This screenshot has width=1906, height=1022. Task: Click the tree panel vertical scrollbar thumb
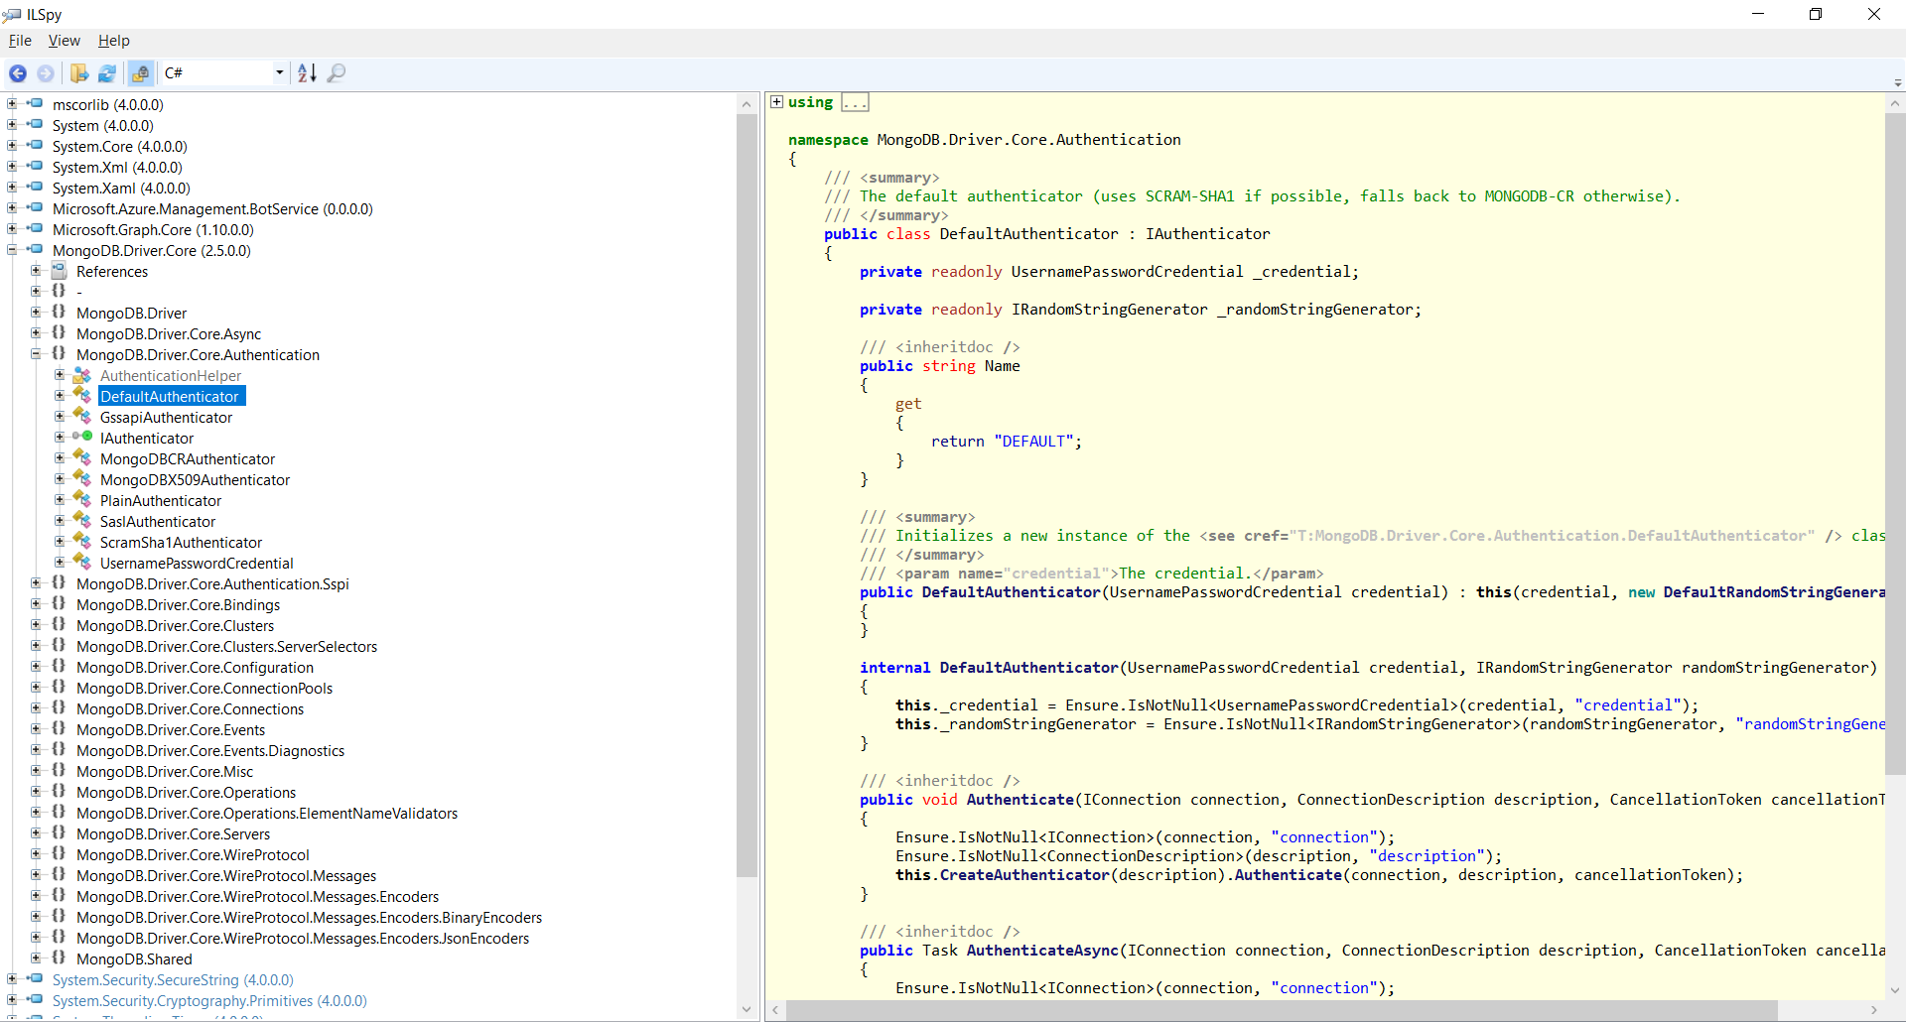click(x=747, y=496)
